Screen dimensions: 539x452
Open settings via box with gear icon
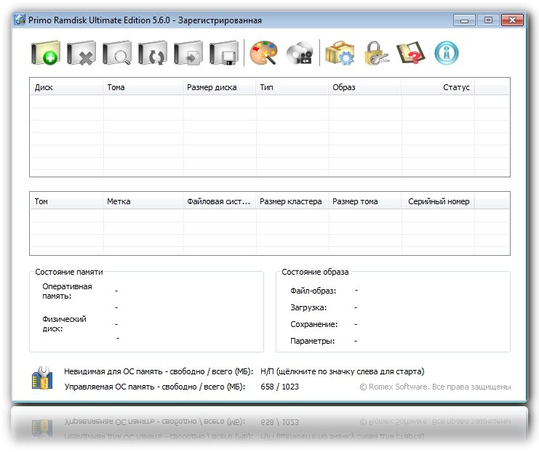tap(339, 54)
